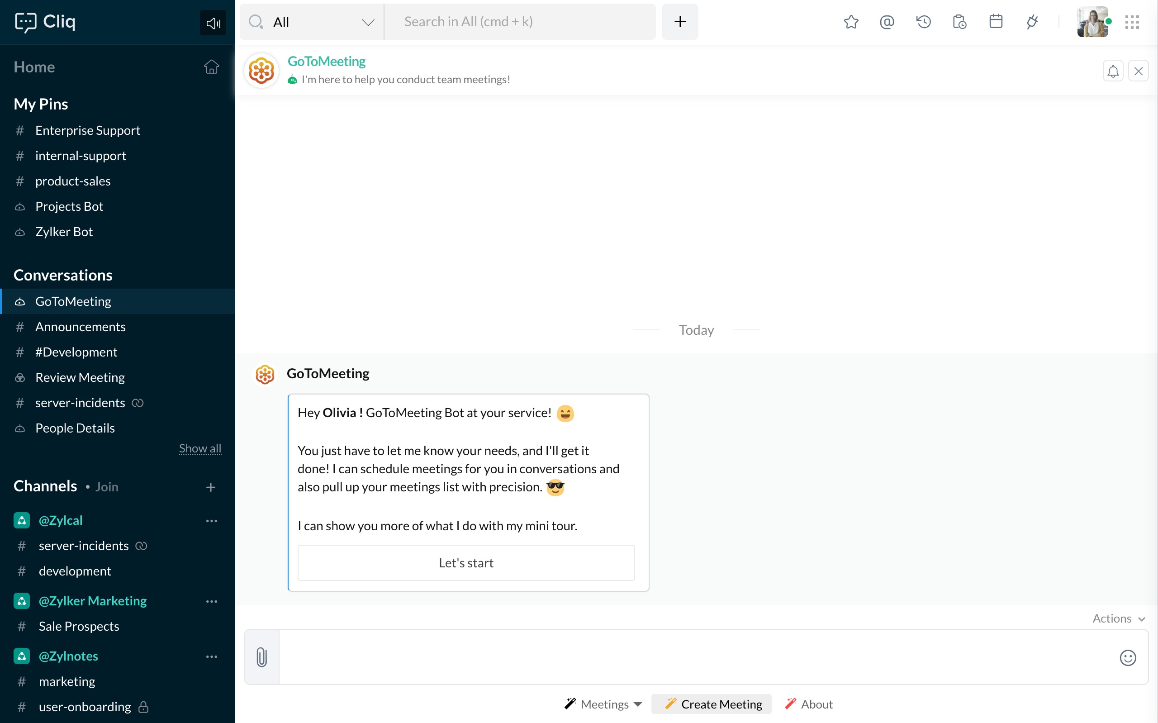Expand the Actions dropdown
1158x723 pixels.
click(1119, 618)
